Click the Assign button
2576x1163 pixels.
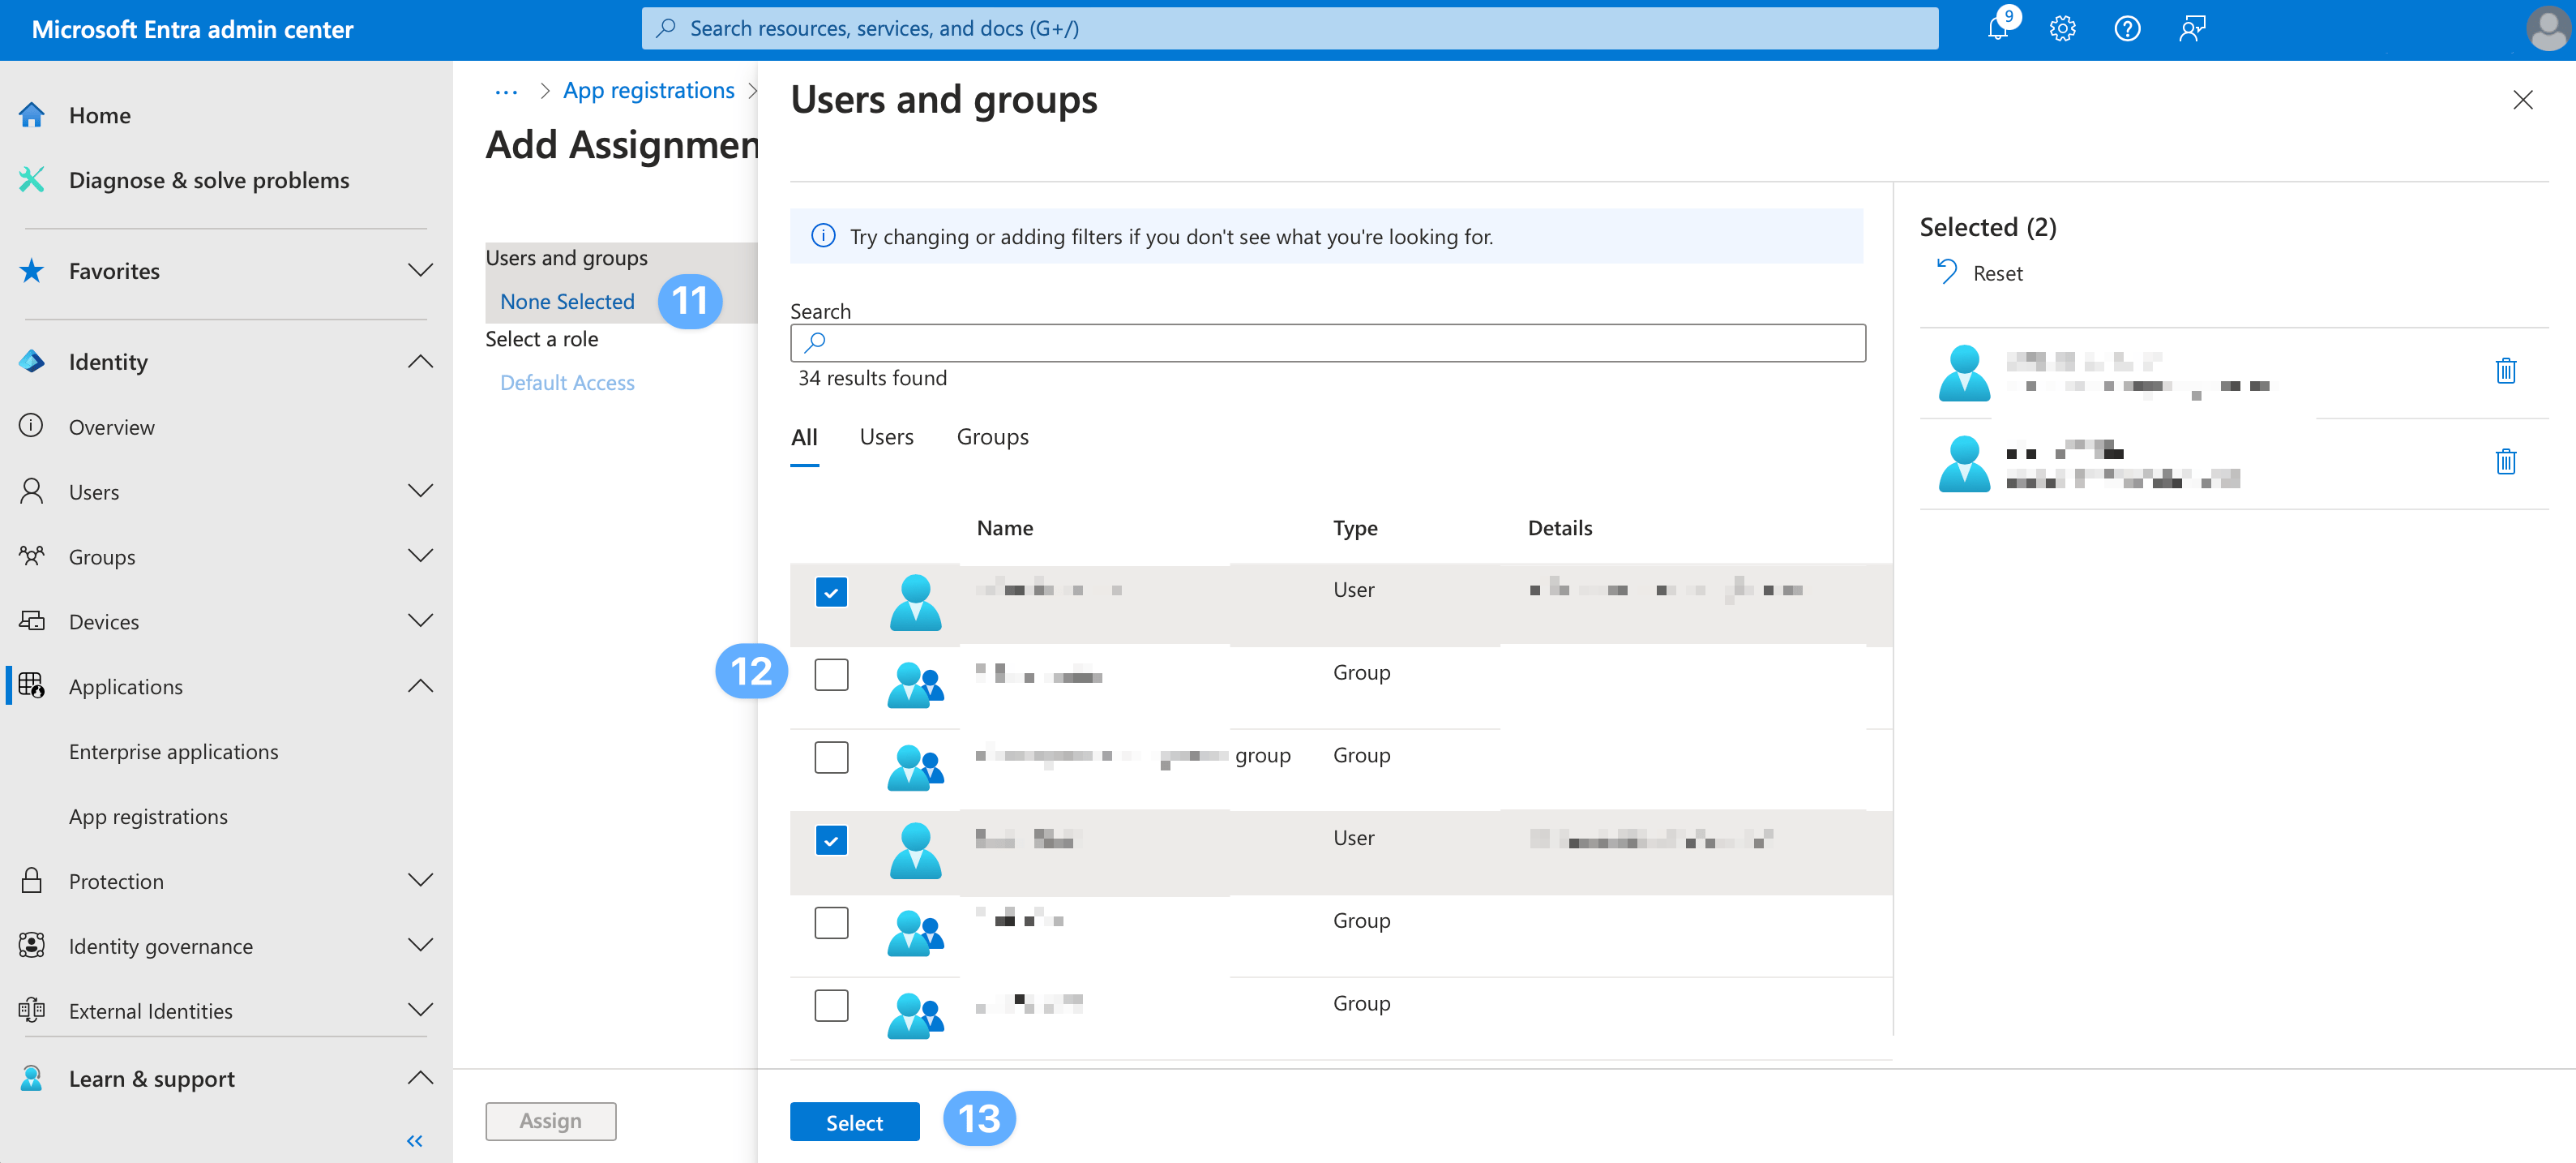click(550, 1121)
